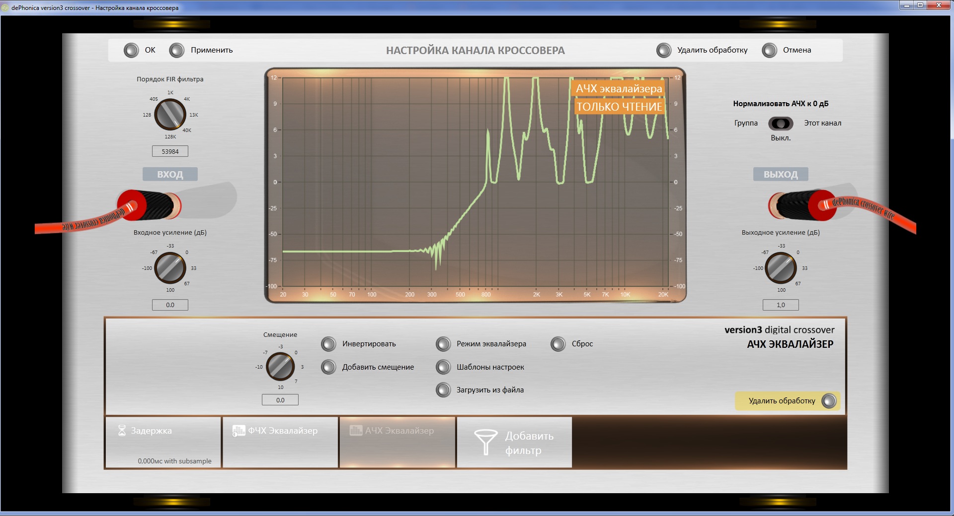The image size is (954, 516).
Task: Click Загрузить из файла round button
Action: [x=443, y=390]
